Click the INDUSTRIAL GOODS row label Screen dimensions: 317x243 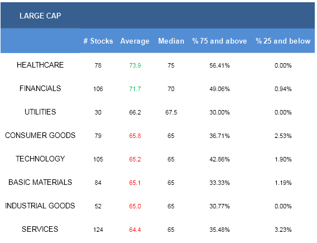tap(40, 206)
